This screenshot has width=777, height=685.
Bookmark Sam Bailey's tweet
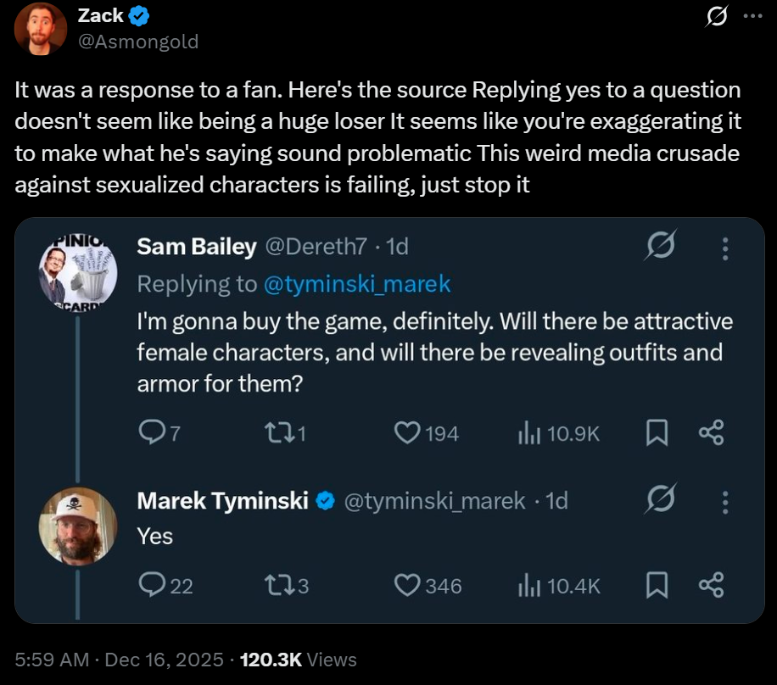click(x=657, y=433)
